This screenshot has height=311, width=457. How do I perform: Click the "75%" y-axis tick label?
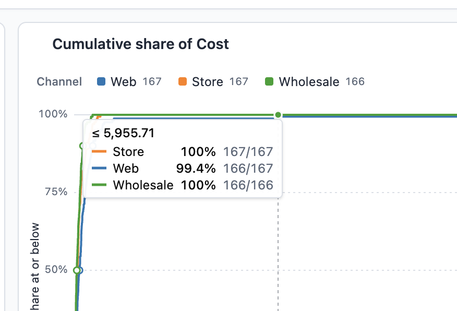pos(56,192)
